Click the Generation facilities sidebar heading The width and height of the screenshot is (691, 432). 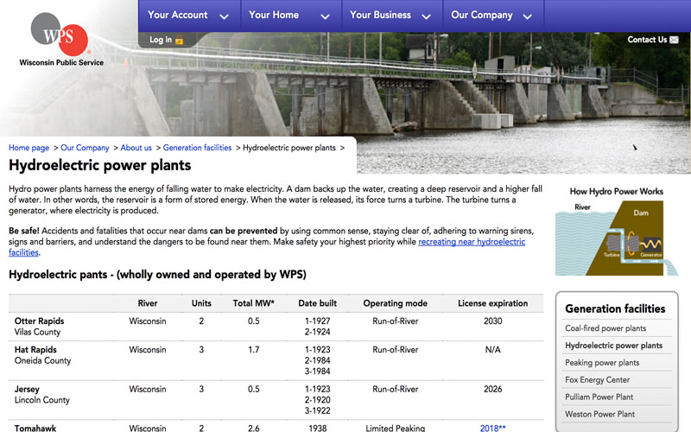tap(615, 308)
